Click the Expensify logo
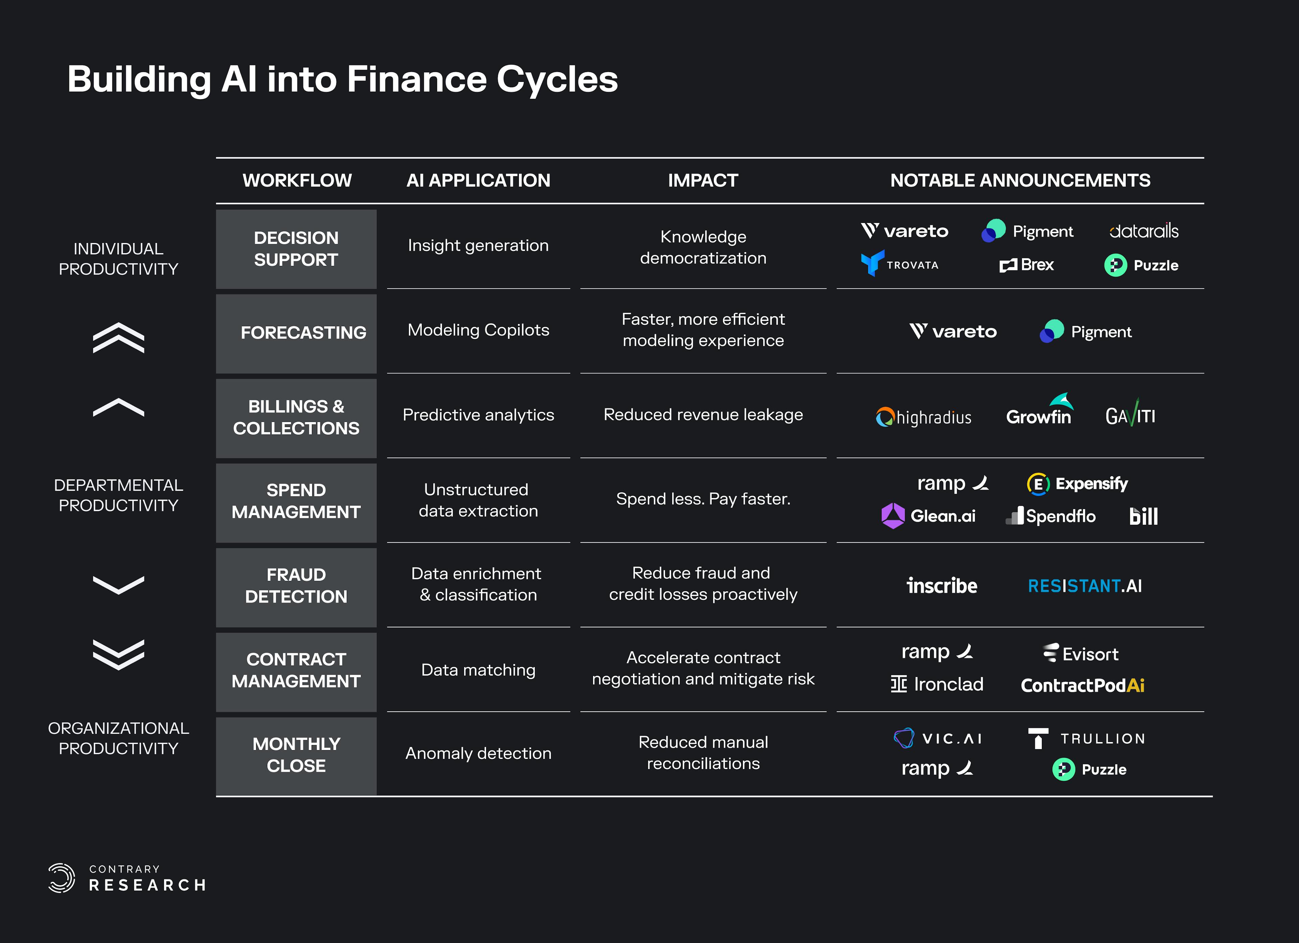 click(1077, 484)
